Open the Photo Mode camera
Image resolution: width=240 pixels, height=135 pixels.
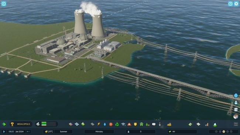click(236, 124)
